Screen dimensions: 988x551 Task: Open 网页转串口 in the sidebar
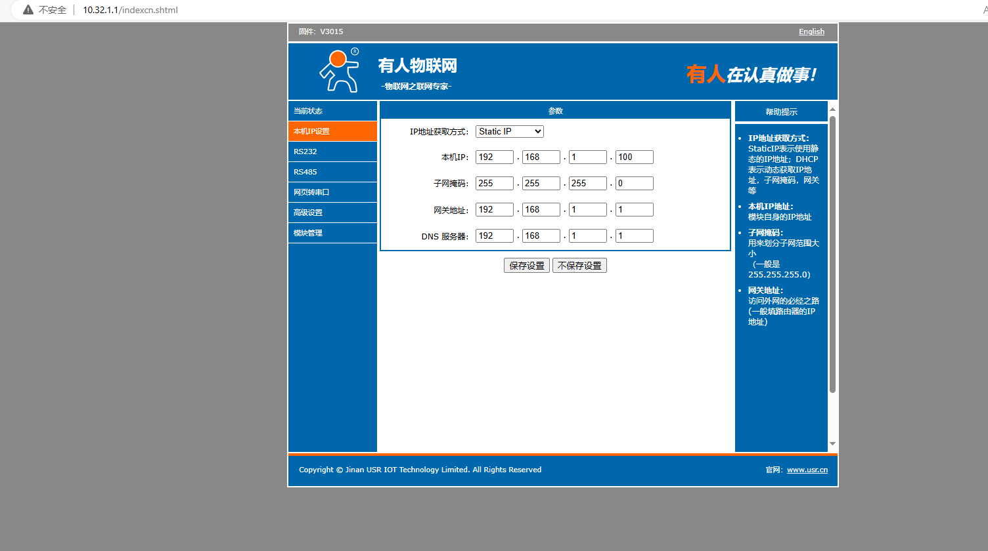click(x=332, y=192)
